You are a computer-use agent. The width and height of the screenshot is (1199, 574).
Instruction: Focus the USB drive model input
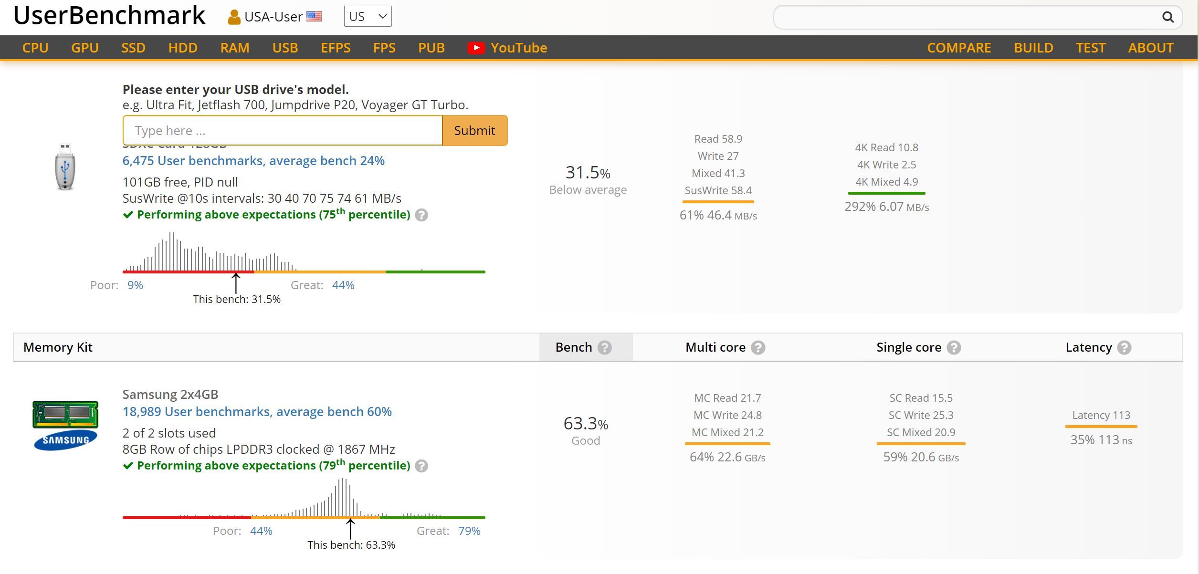click(283, 130)
